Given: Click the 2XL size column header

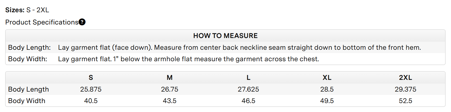Looking at the screenshot, I should pyautogui.click(x=406, y=78).
